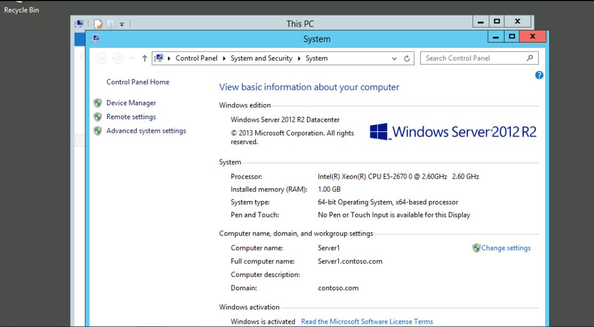Select System and Security breadcrumb
The image size is (594, 327).
(x=262, y=58)
